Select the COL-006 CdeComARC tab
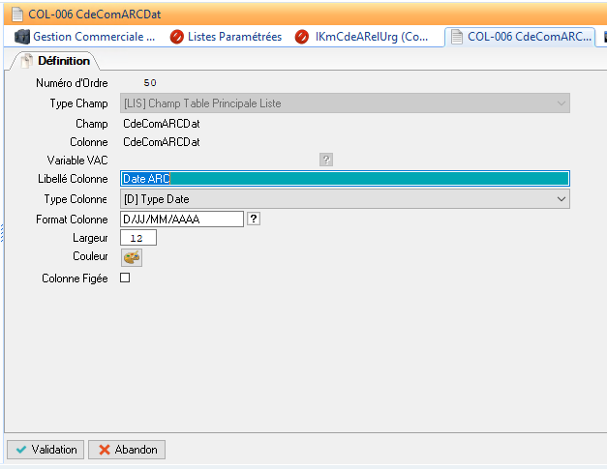The image size is (607, 469). 529,37
